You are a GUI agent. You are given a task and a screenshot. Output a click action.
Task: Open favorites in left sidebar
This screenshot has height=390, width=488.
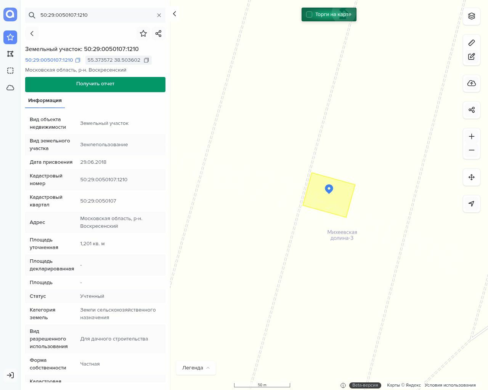[x=10, y=37]
